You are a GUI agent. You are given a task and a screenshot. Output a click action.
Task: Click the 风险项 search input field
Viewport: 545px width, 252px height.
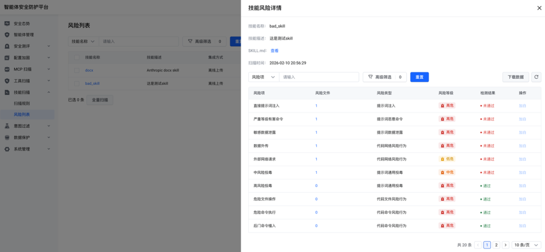tap(319, 77)
